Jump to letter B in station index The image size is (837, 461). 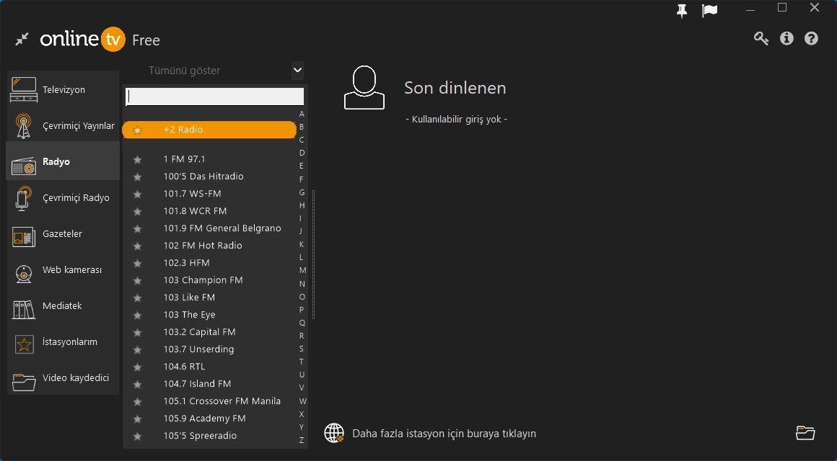[x=302, y=127]
